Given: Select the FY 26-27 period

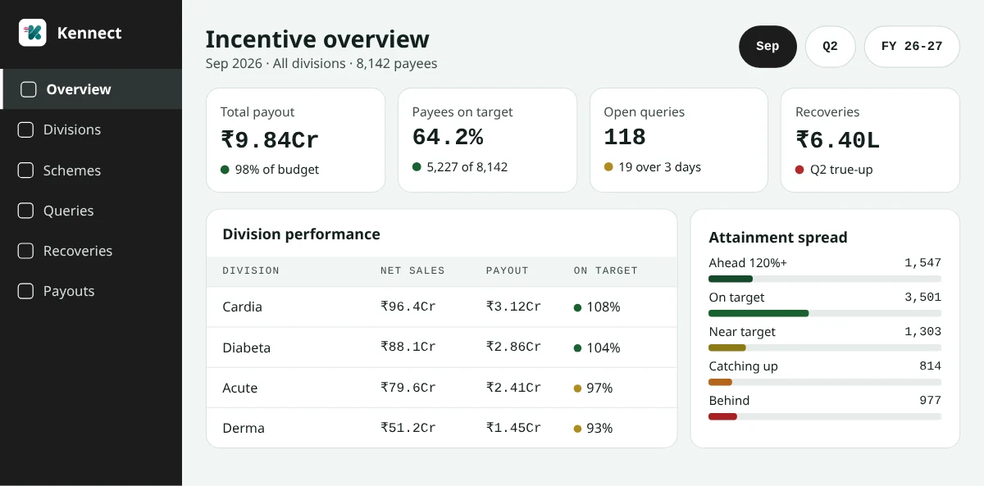Looking at the screenshot, I should point(912,46).
